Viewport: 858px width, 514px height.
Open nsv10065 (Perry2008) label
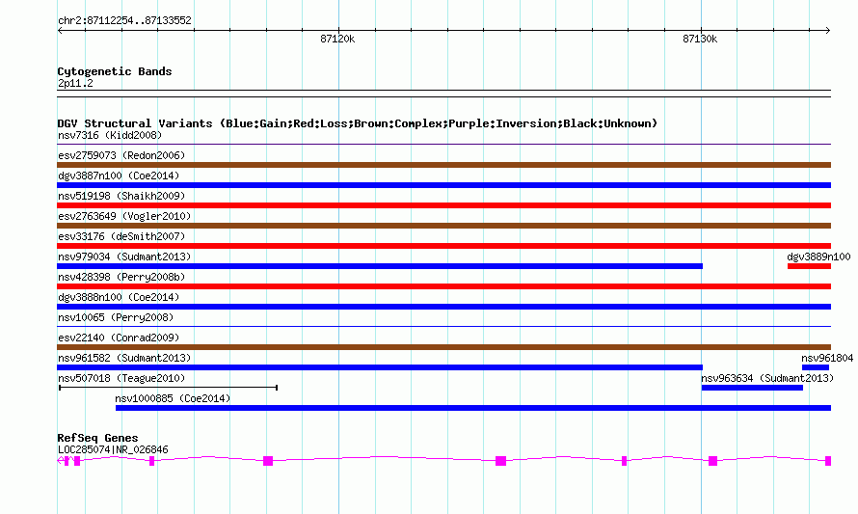pyautogui.click(x=116, y=317)
